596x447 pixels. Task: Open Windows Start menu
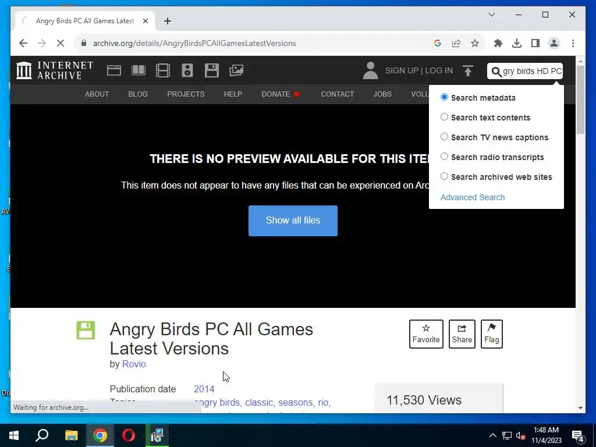point(14,435)
